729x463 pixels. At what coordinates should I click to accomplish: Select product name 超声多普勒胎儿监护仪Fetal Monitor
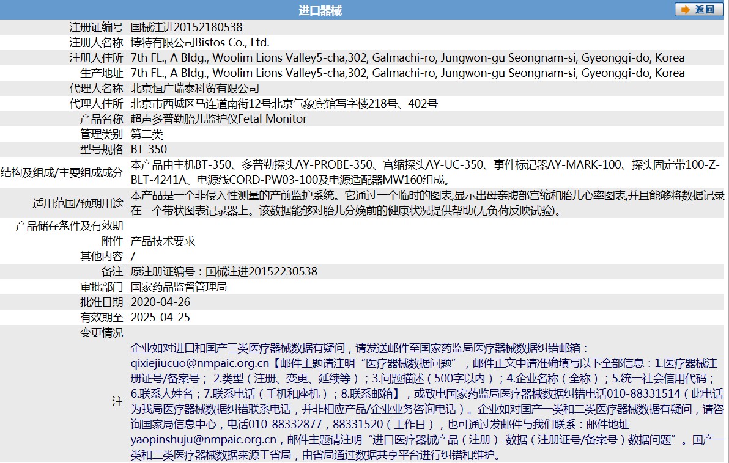point(218,119)
